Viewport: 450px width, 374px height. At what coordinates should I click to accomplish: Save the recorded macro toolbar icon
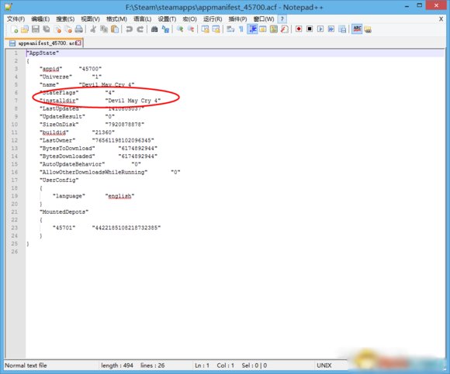[x=342, y=29]
